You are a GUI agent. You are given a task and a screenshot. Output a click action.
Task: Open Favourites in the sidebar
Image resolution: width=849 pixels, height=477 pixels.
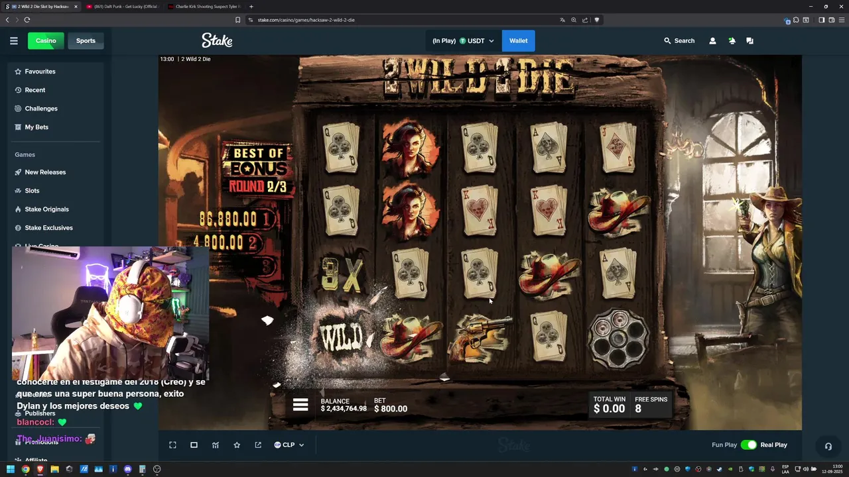tap(40, 72)
